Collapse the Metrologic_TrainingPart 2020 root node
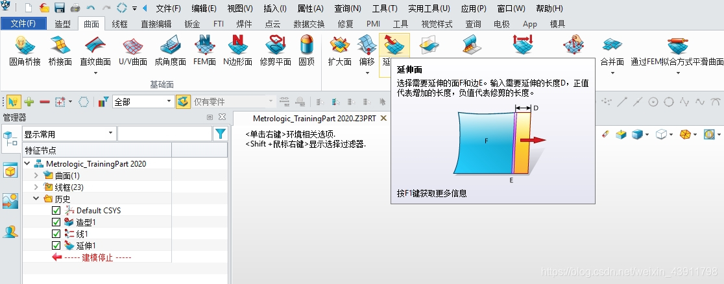 coord(27,163)
